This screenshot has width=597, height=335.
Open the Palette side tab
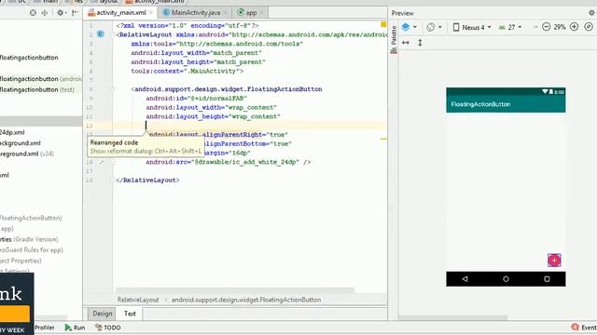[394, 39]
